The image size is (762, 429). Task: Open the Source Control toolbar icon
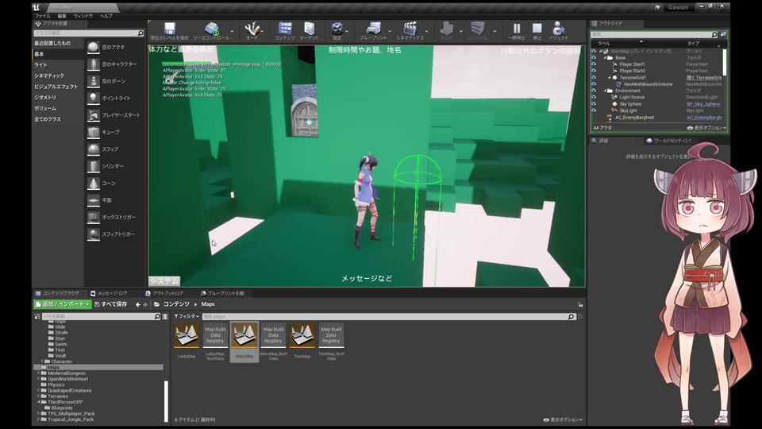click(x=211, y=29)
